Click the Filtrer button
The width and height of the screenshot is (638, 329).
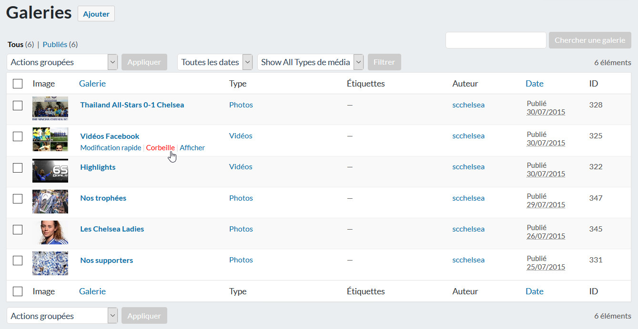tap(384, 62)
